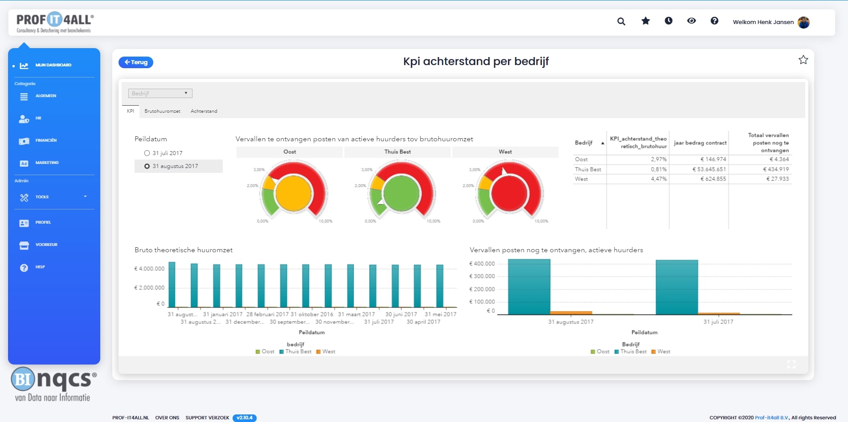Switch to the Achterstand tab
The width and height of the screenshot is (848, 422).
pos(204,111)
